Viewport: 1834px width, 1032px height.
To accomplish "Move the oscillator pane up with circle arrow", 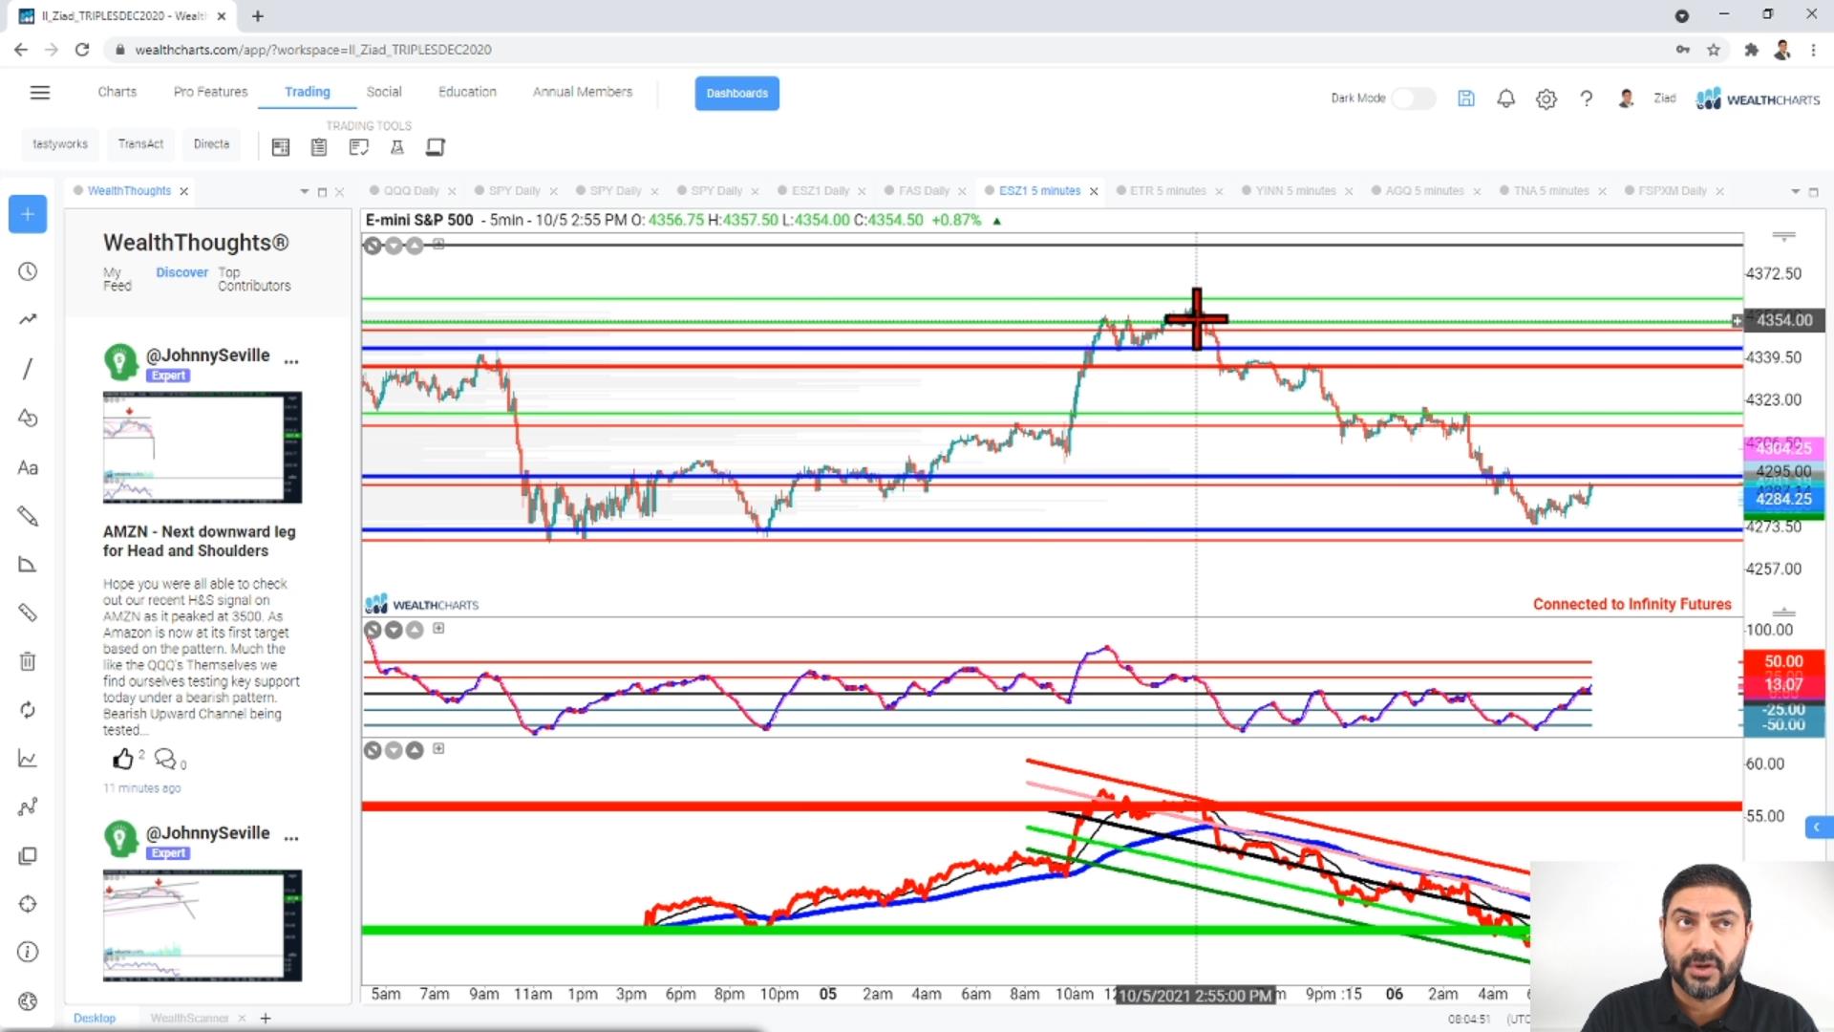I will pyautogui.click(x=415, y=630).
